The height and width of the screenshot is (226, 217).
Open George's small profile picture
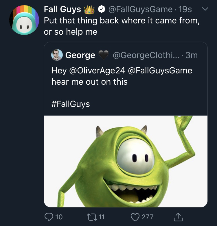57,55
